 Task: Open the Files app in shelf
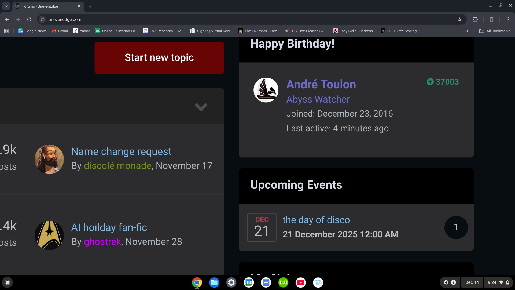[x=214, y=282]
